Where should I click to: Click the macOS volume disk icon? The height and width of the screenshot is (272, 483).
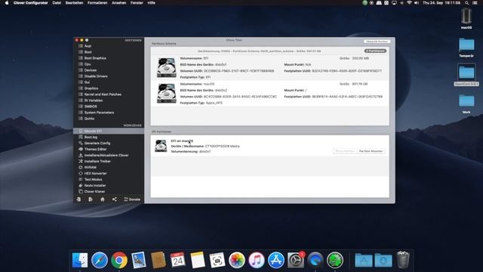pos(167,93)
